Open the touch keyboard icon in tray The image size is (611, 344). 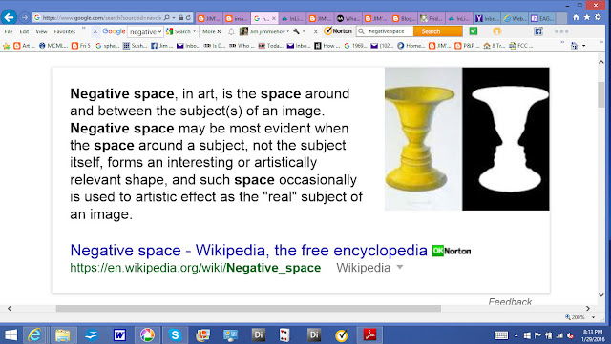pyautogui.click(x=501, y=335)
